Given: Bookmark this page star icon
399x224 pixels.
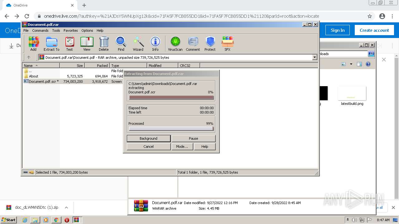Looking at the screenshot, I should tap(370, 16).
